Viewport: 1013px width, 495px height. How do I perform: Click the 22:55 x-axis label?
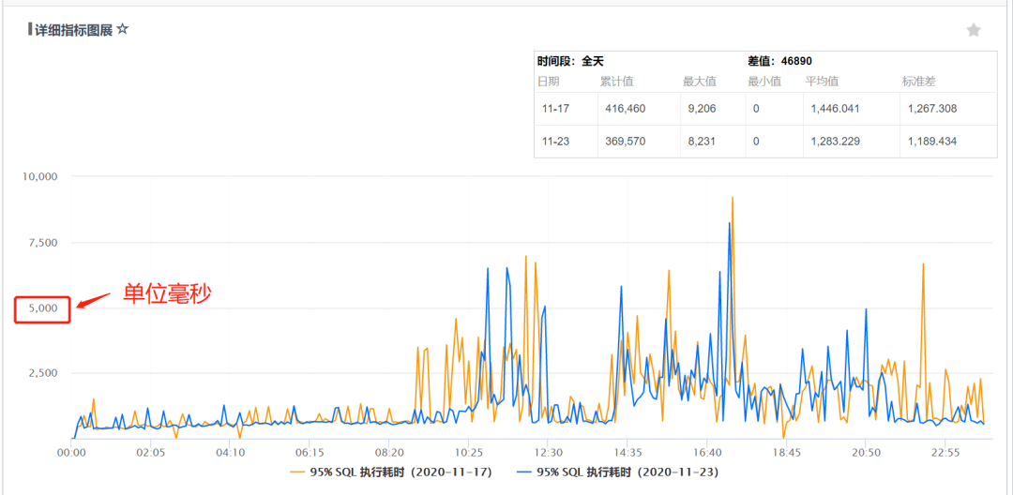[945, 451]
